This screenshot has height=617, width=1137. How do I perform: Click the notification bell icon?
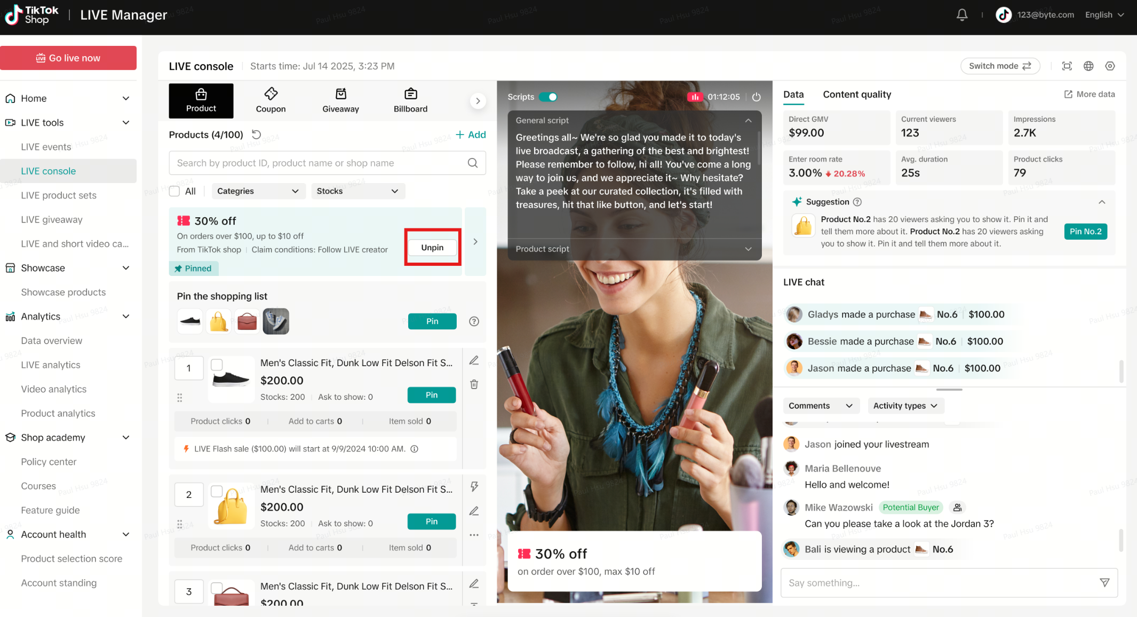click(961, 15)
